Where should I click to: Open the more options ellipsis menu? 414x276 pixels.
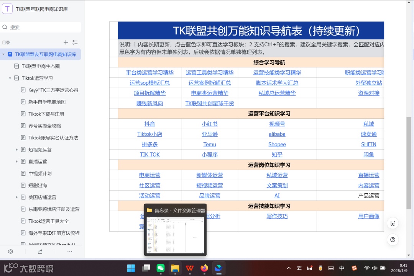coord(70,252)
